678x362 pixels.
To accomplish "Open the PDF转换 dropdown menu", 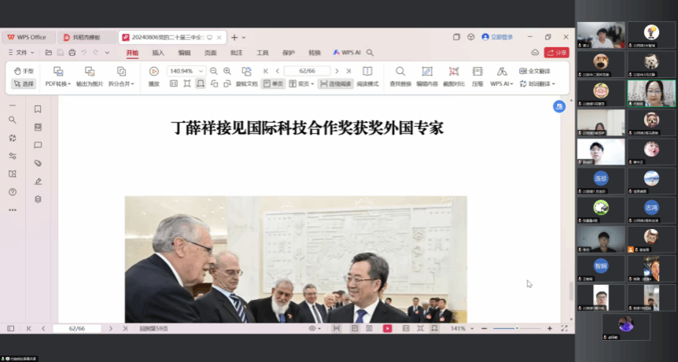I will click(58, 83).
